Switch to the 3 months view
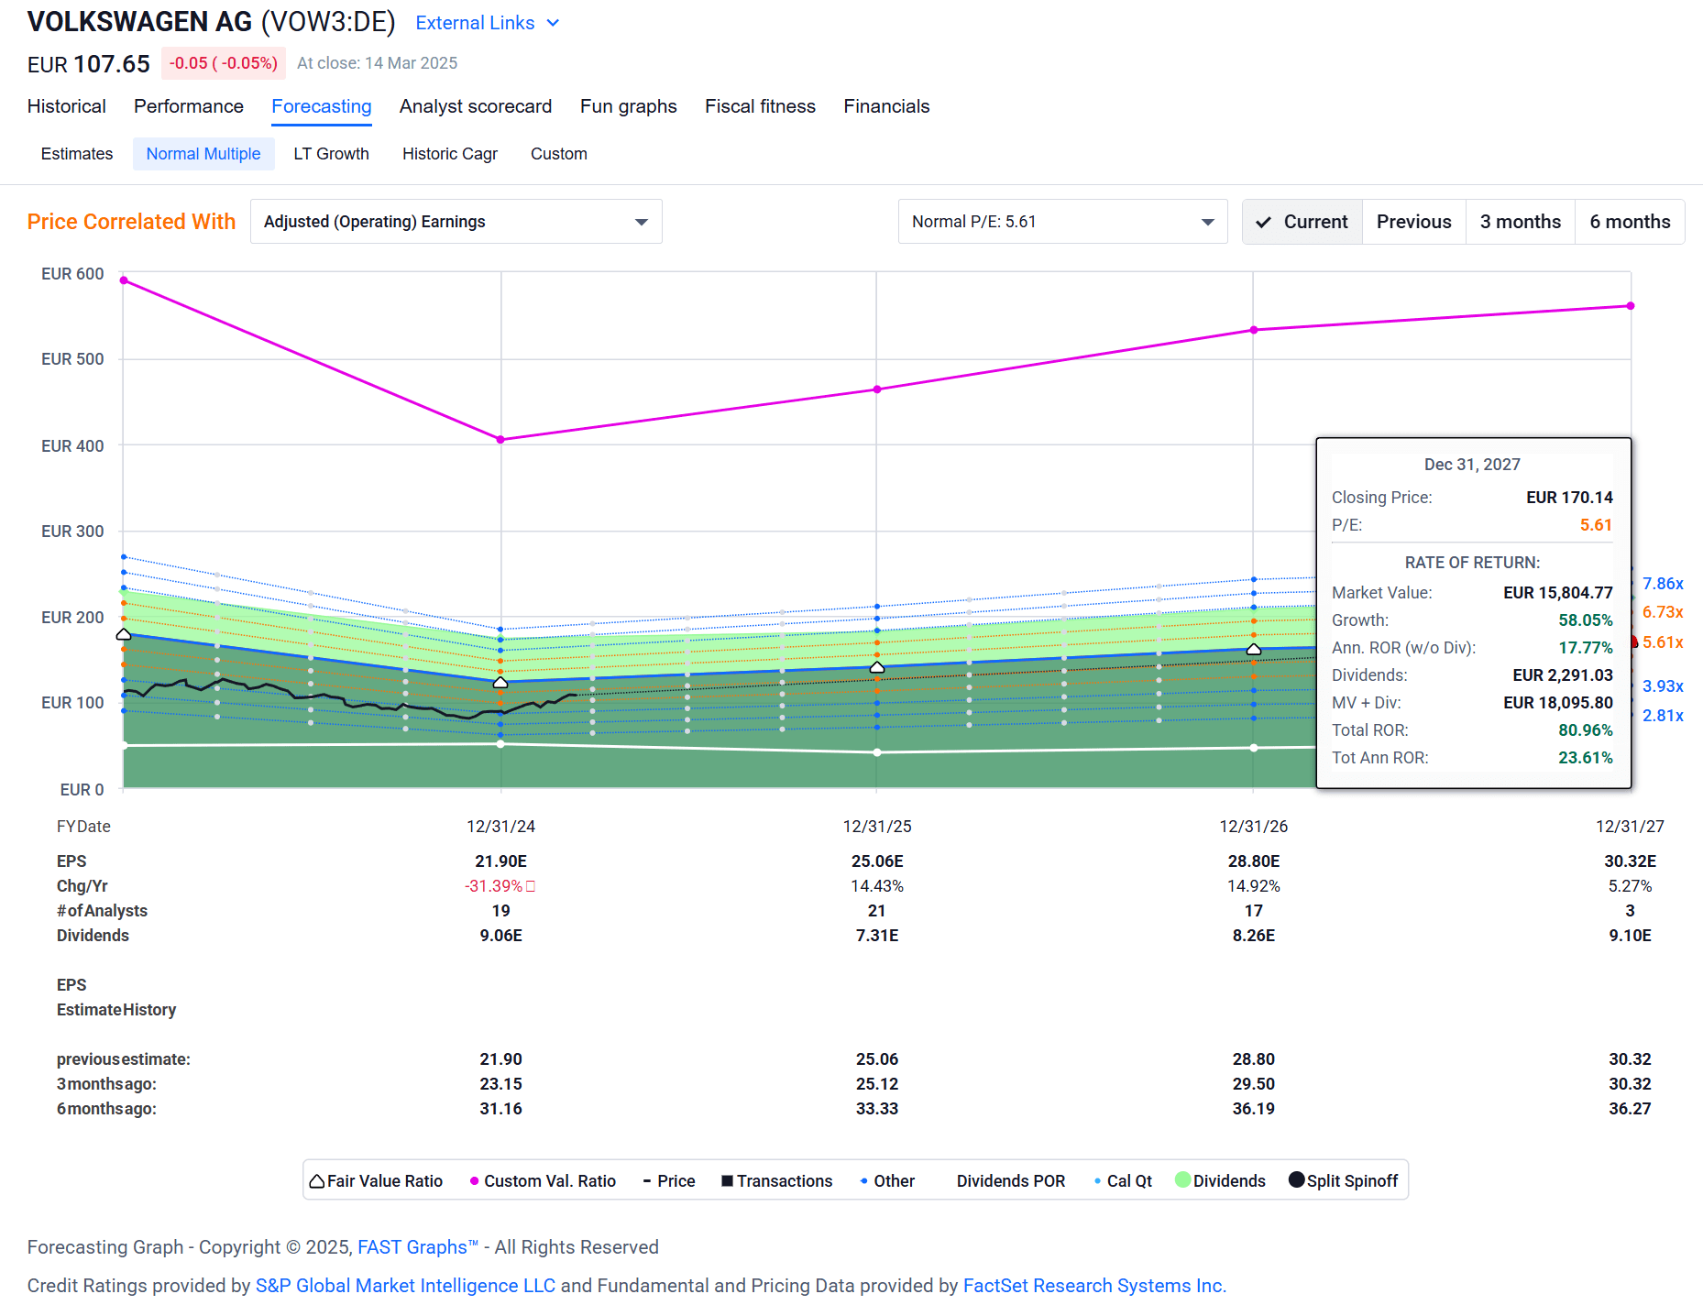Viewport: 1703px width, 1305px height. click(1520, 221)
